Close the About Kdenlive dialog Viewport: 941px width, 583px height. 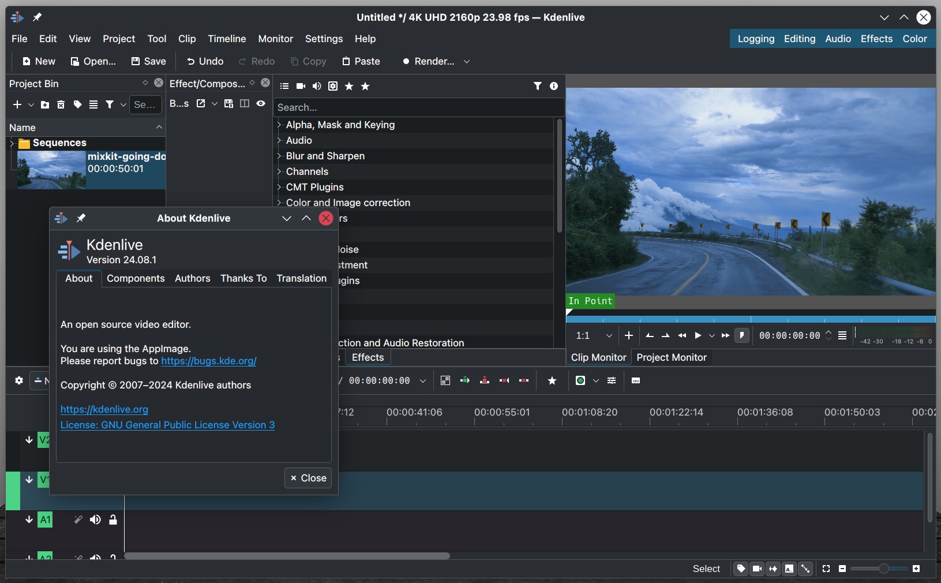[308, 478]
